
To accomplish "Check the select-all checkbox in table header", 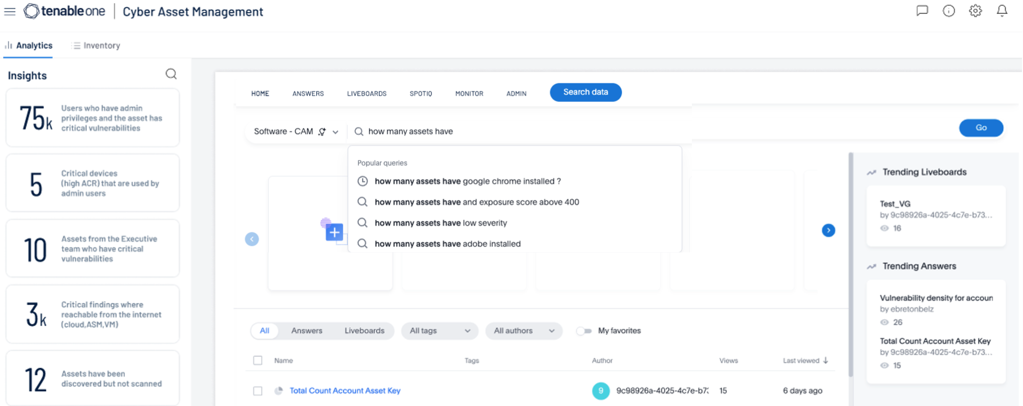I will click(258, 360).
